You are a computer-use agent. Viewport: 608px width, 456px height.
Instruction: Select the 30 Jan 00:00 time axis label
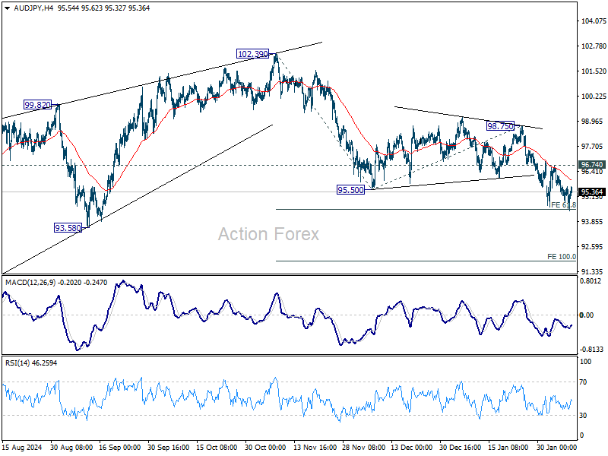coord(557,448)
